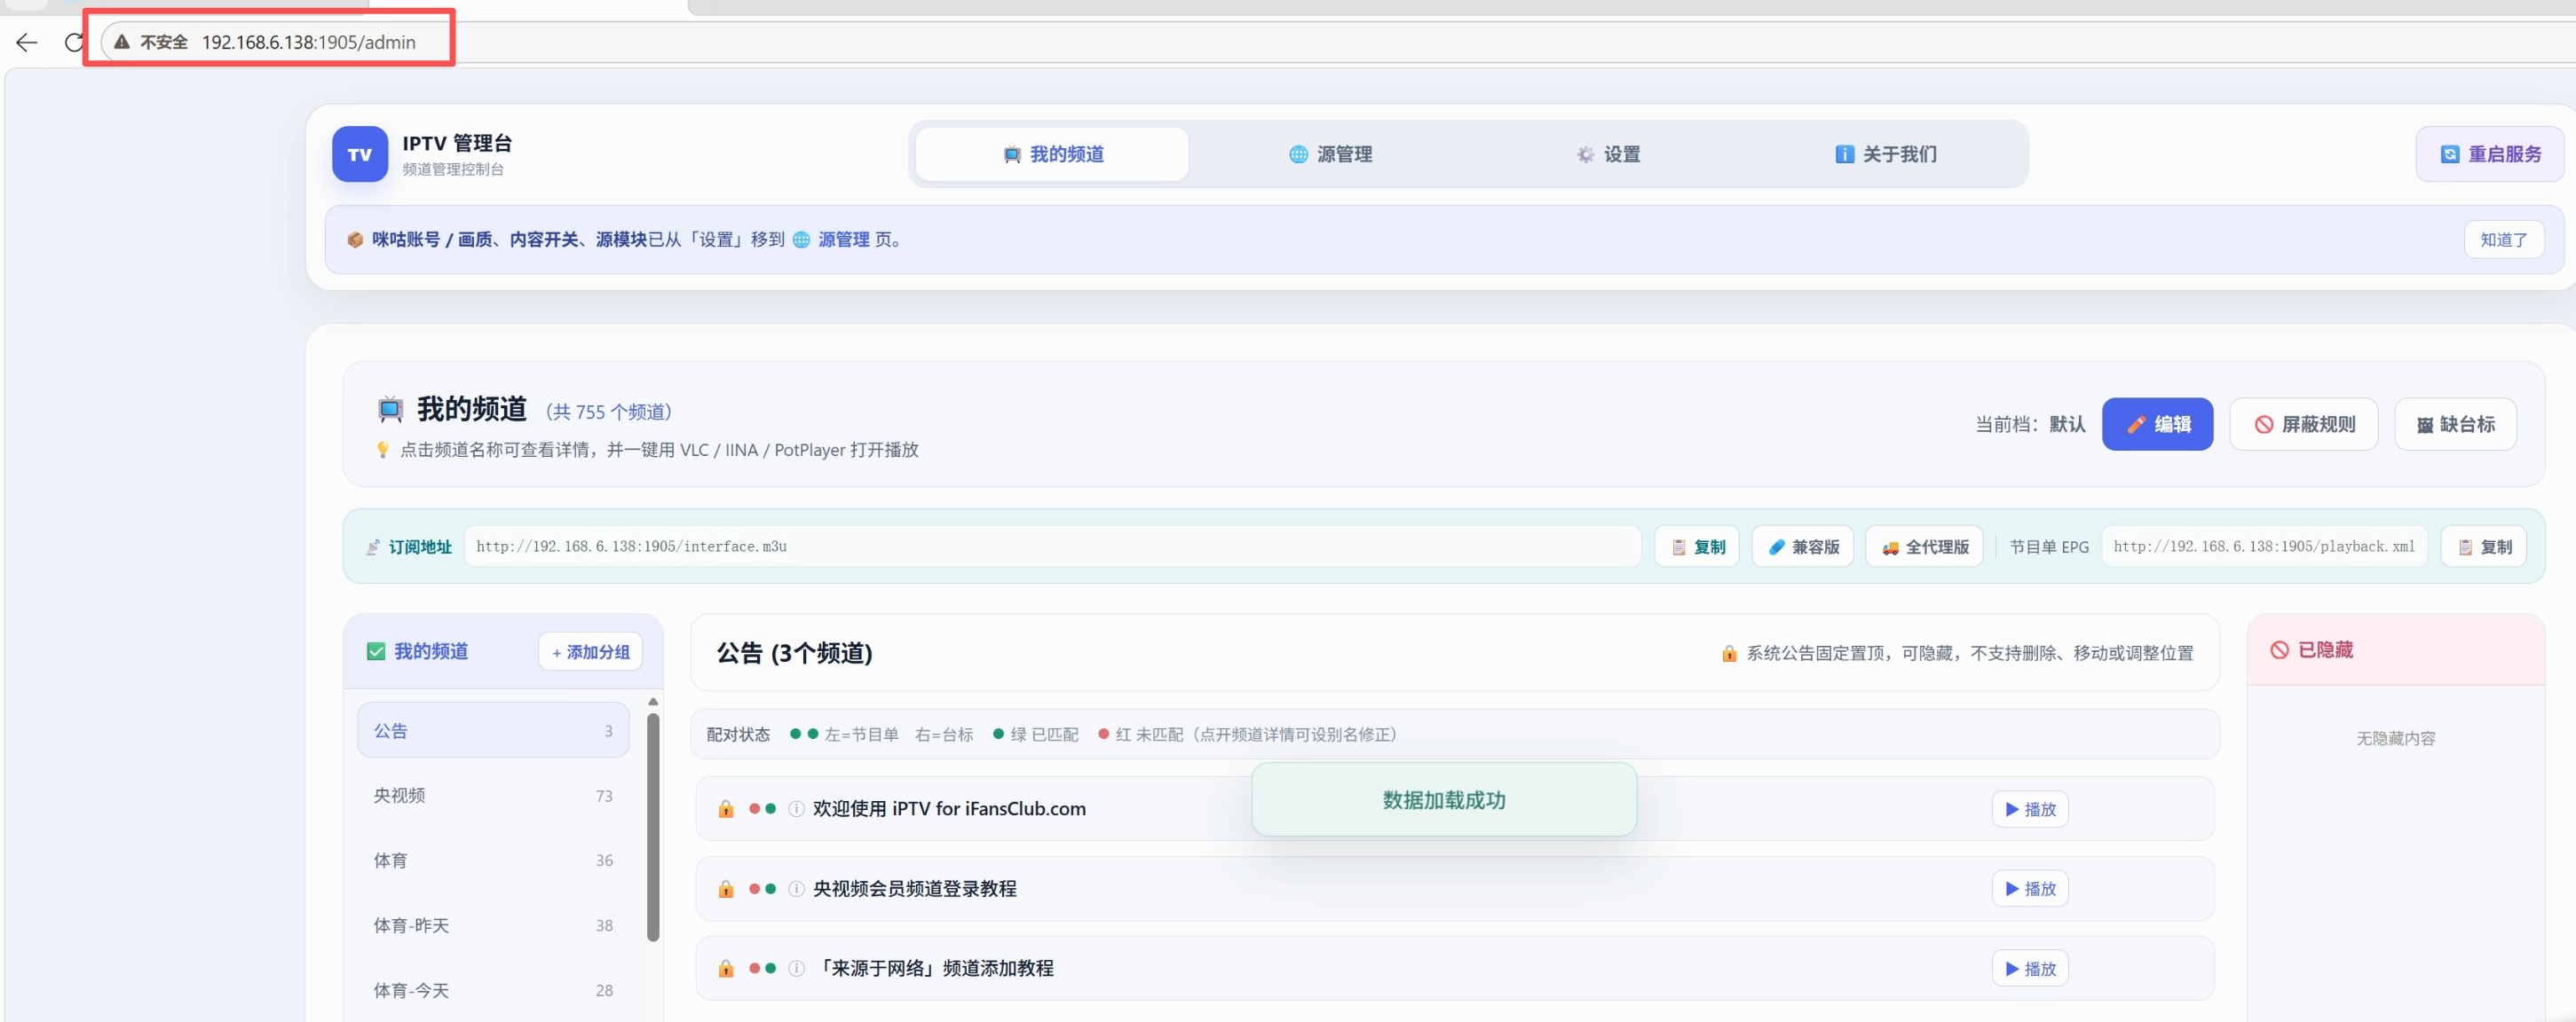The image size is (2576, 1022).
Task: Select the 兼容版 subscription option
Action: [x=1803, y=546]
